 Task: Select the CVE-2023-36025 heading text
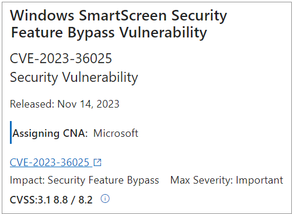(x=61, y=58)
